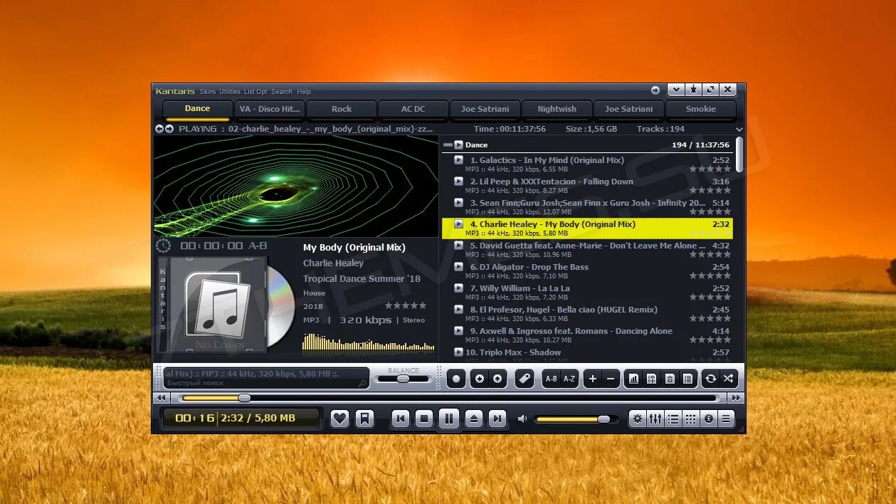
Task: Open the Utilities menu
Action: pos(230,91)
